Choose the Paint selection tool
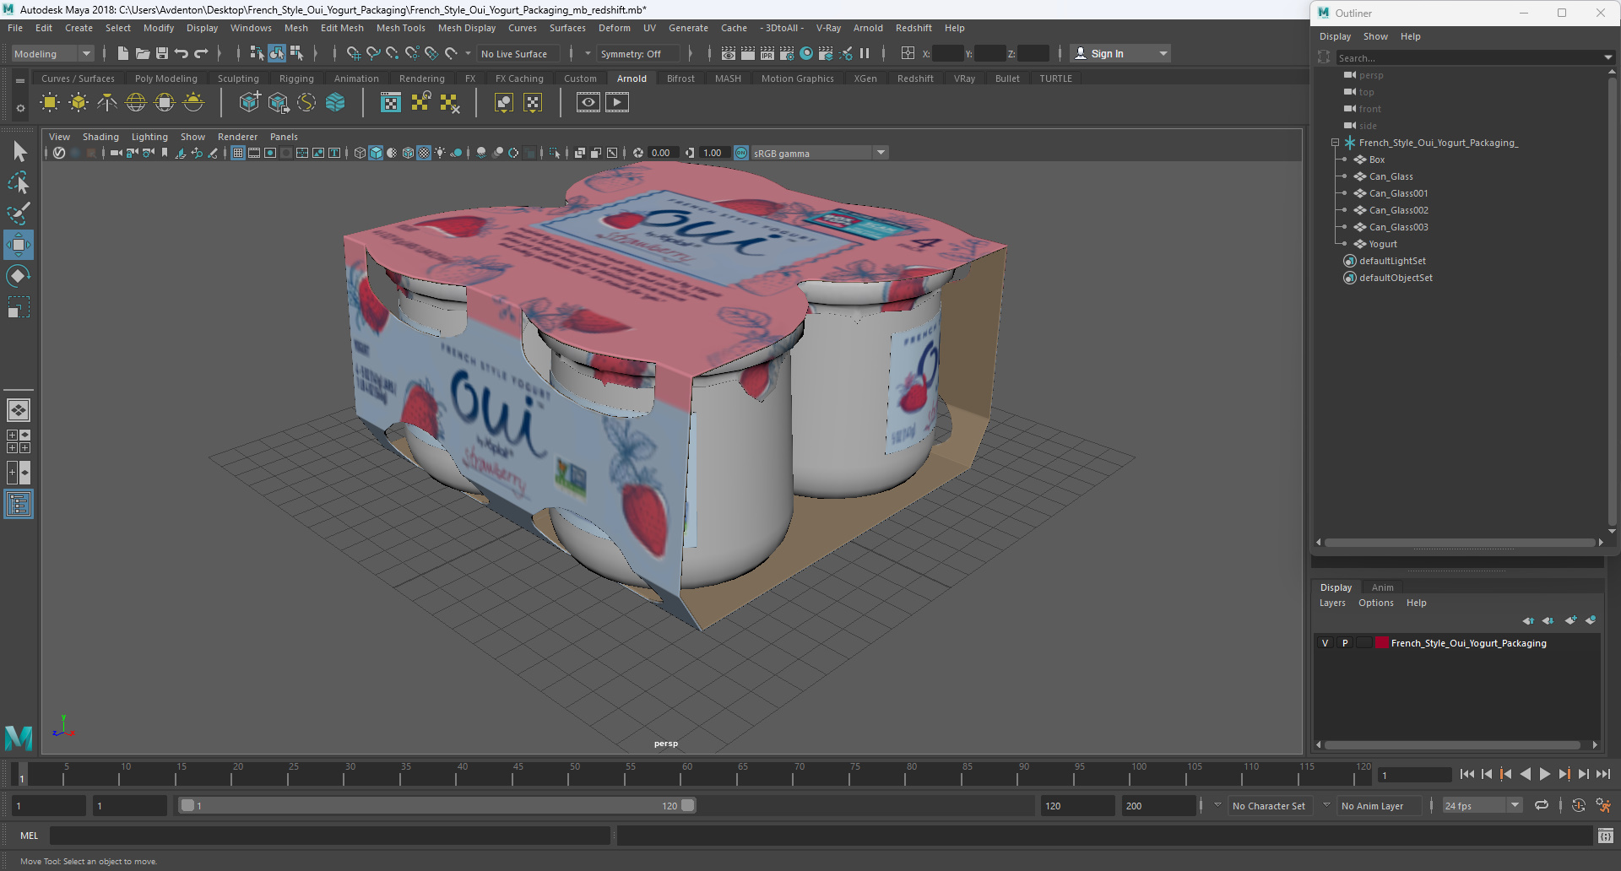Viewport: 1621px width, 871px height. click(x=19, y=214)
